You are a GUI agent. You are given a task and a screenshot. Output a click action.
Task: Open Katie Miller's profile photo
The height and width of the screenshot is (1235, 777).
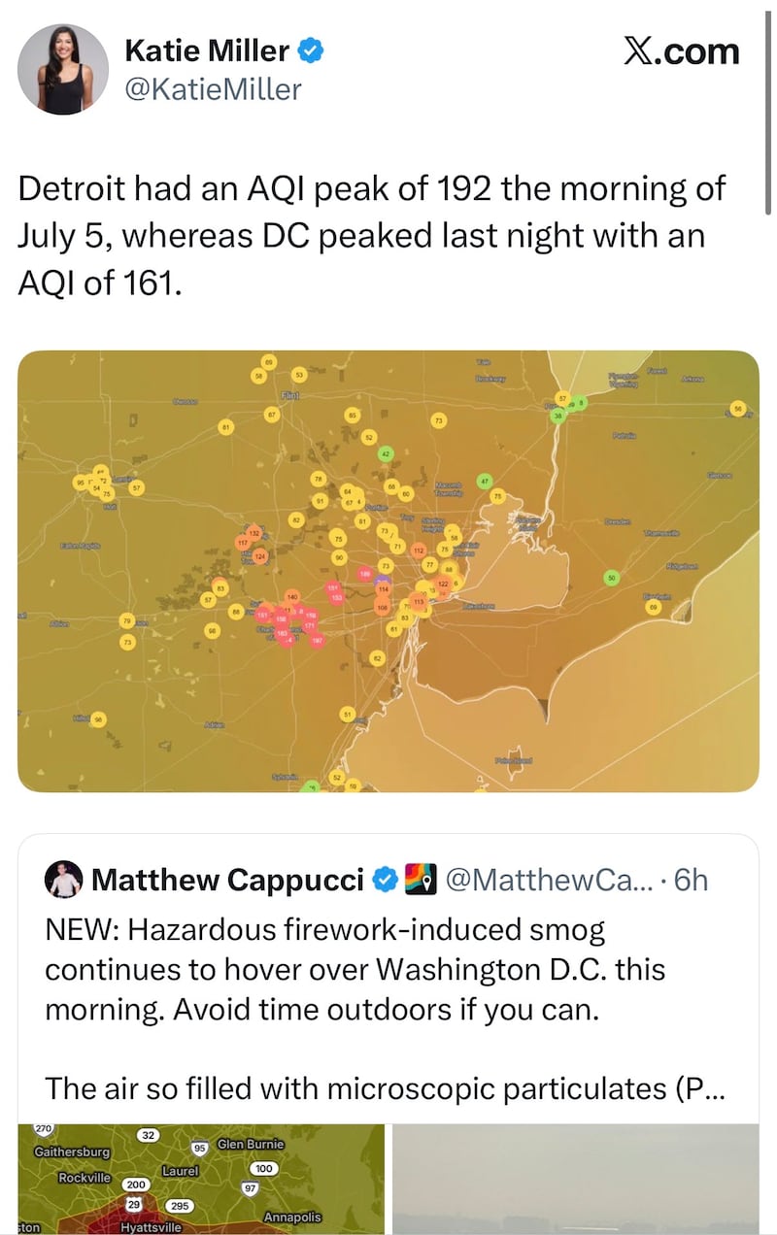[63, 70]
